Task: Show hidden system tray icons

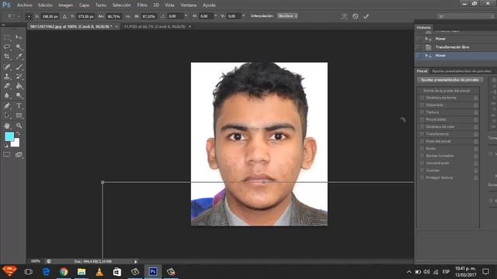Action: click(409, 272)
